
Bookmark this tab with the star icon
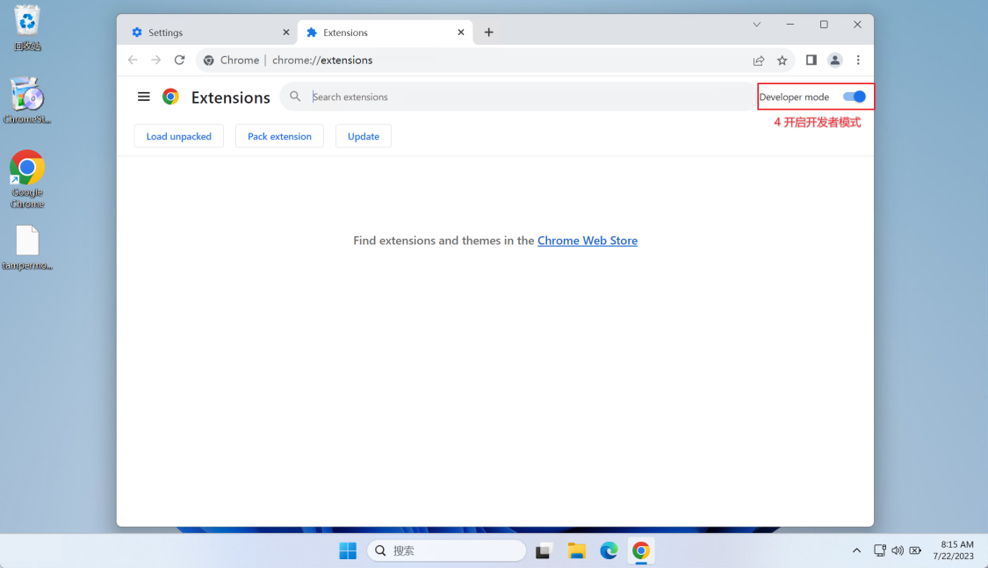pos(782,61)
